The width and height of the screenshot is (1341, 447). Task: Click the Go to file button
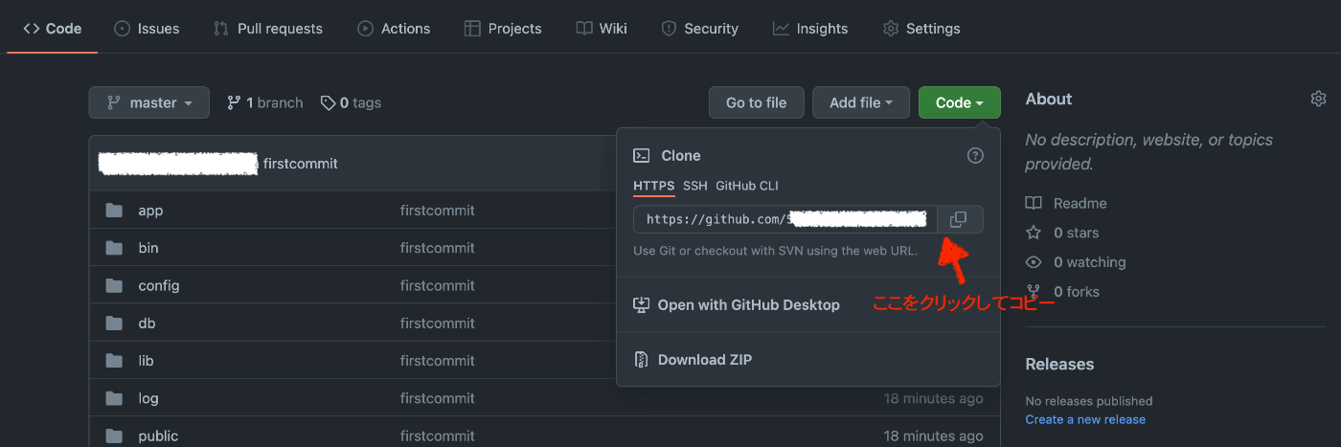point(756,102)
